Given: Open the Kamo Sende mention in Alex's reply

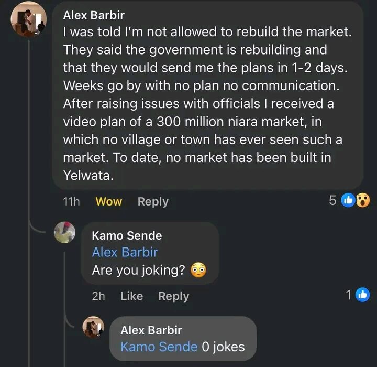Looking at the screenshot, I should tap(159, 347).
